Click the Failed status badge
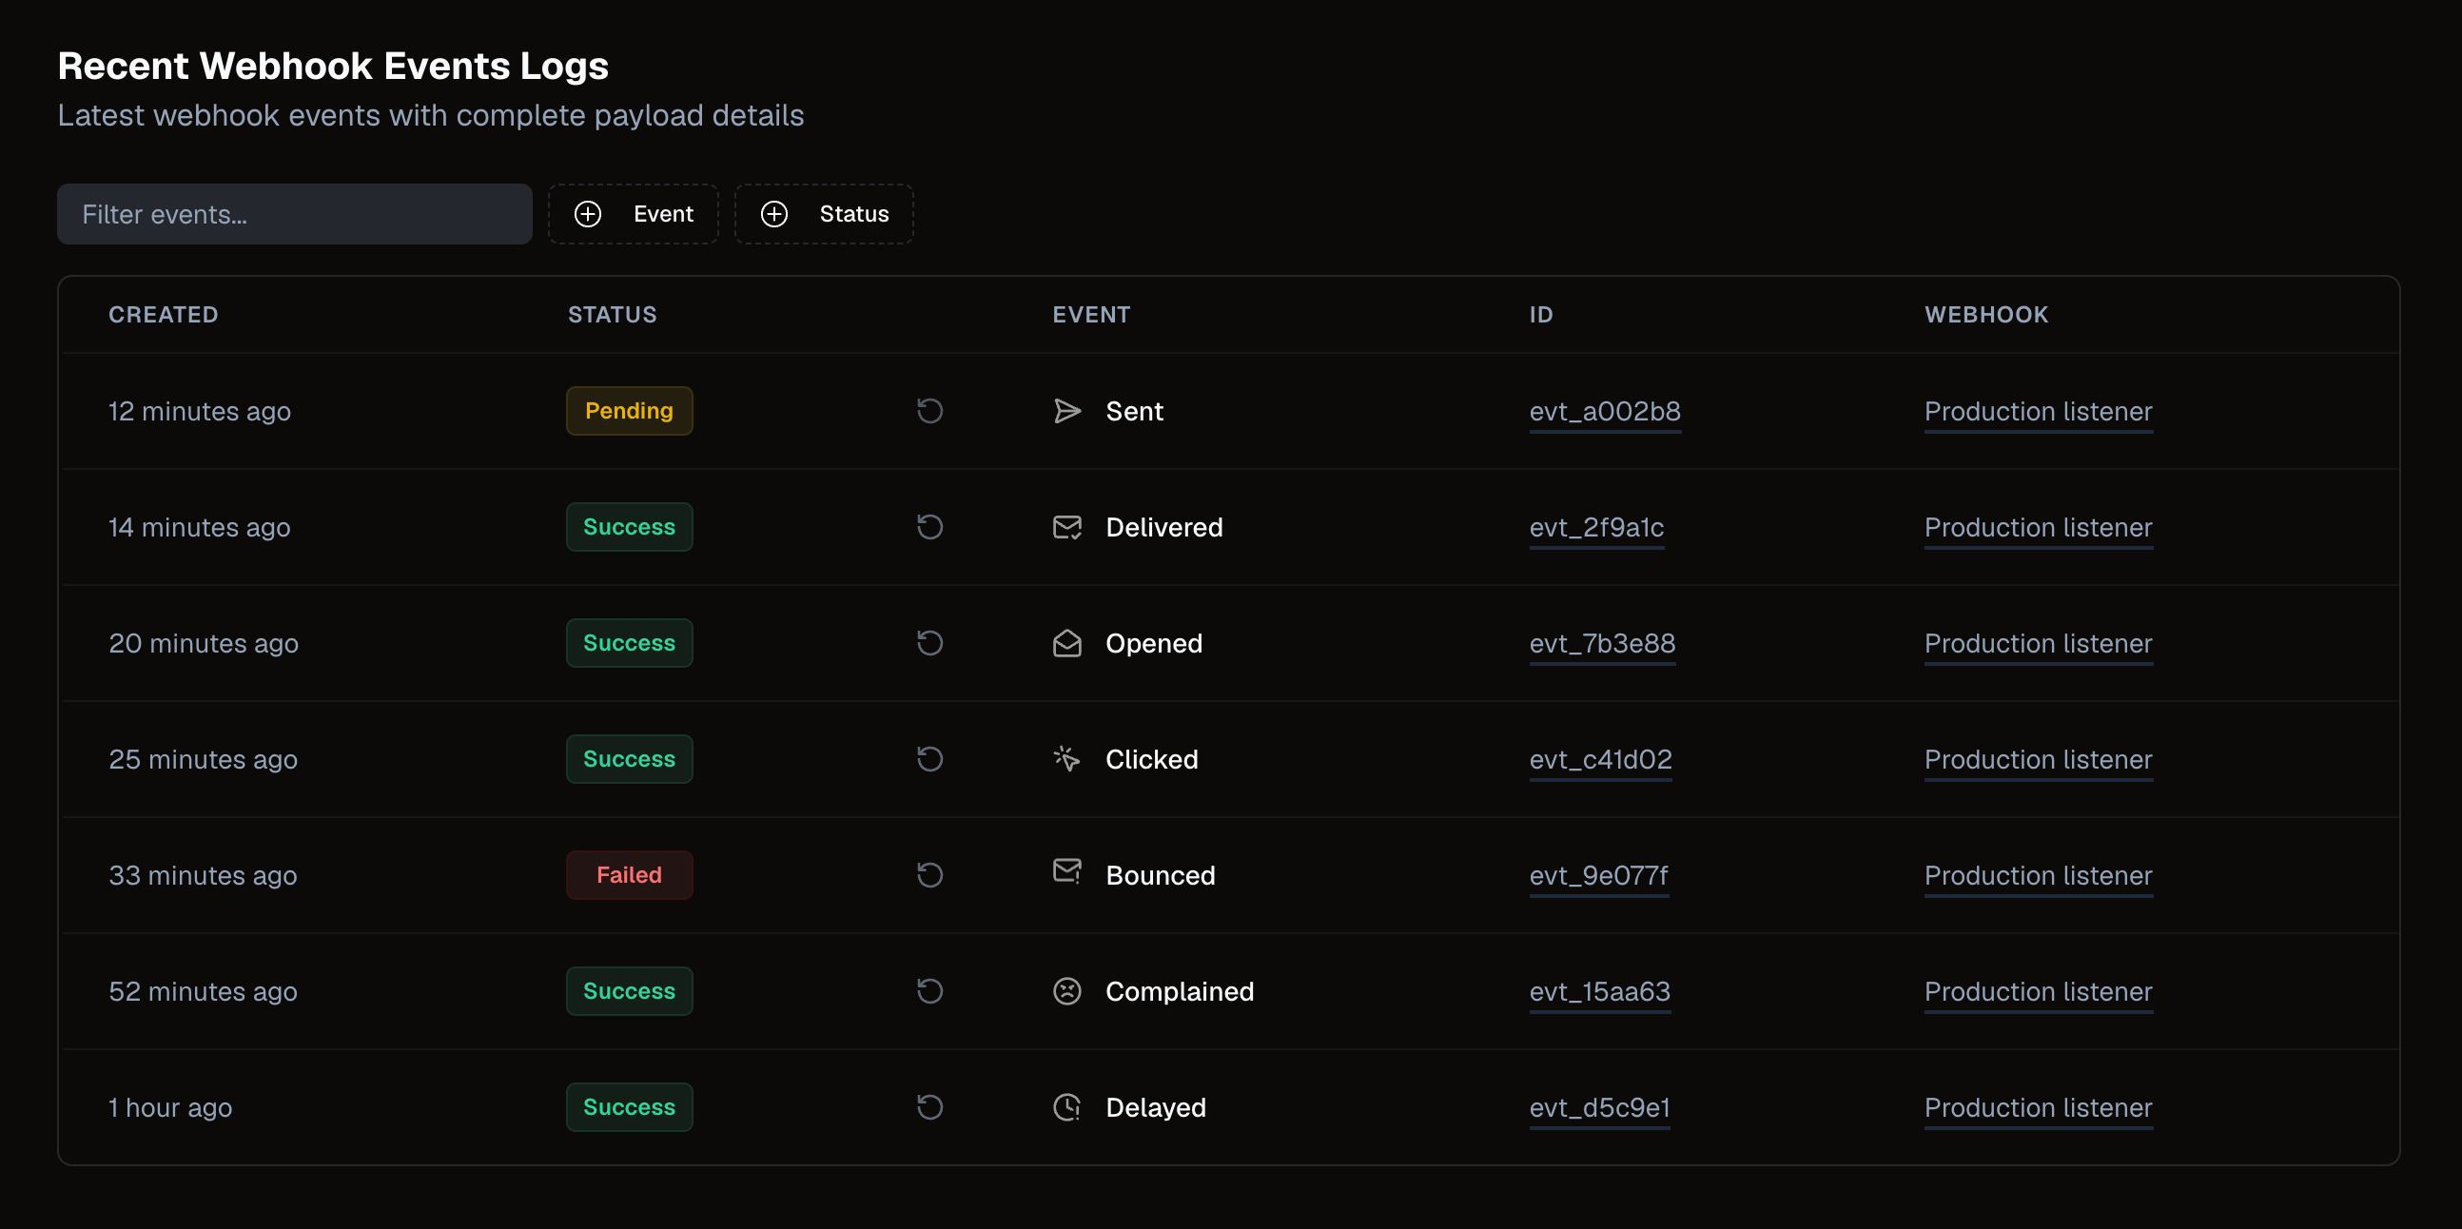This screenshot has width=2462, height=1229. pos(629,875)
